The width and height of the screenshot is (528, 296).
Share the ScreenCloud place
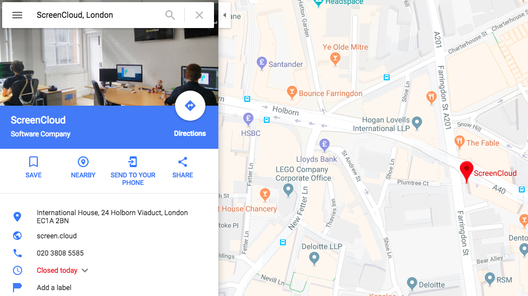pos(183,167)
